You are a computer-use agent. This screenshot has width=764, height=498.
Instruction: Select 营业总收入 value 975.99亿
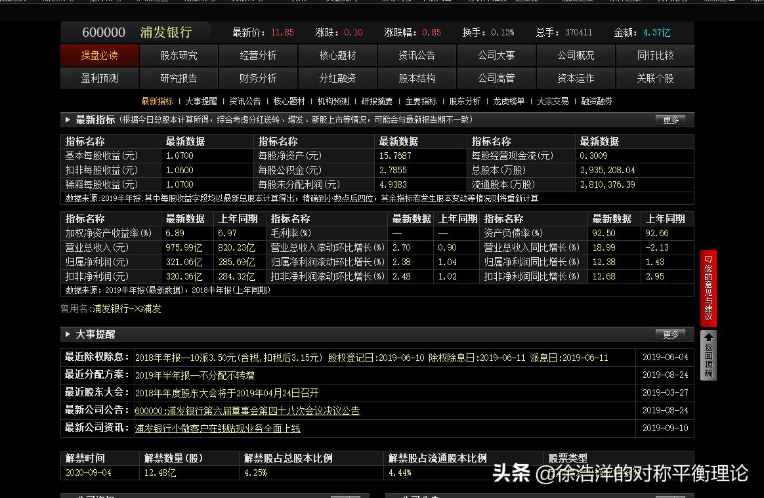pyautogui.click(x=184, y=247)
